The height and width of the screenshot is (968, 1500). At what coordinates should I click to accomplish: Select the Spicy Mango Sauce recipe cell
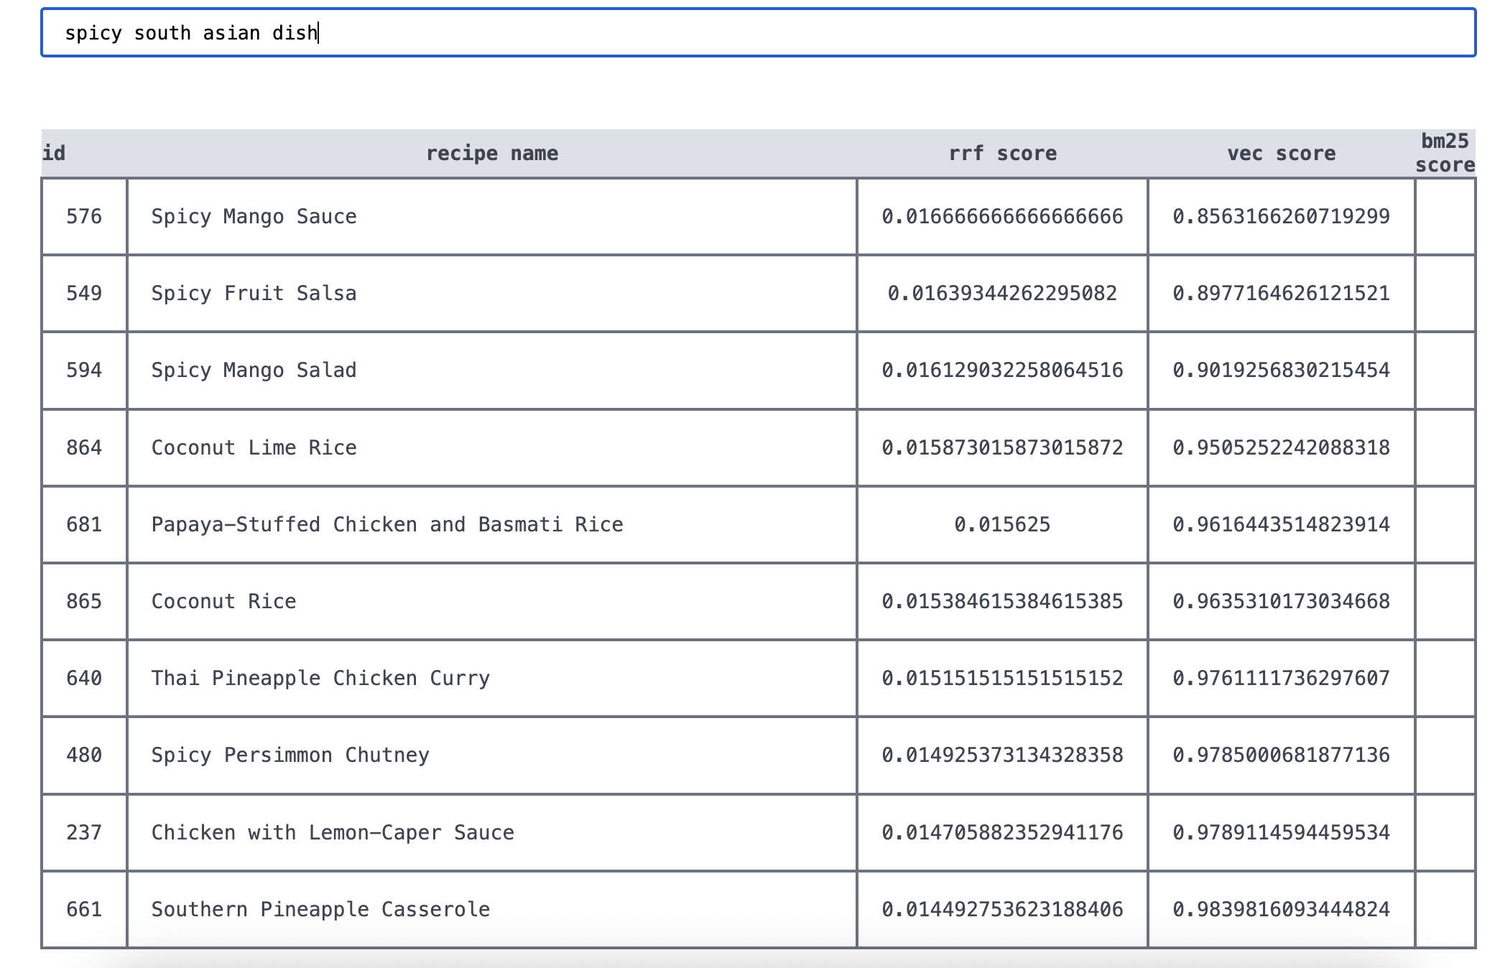point(254,217)
